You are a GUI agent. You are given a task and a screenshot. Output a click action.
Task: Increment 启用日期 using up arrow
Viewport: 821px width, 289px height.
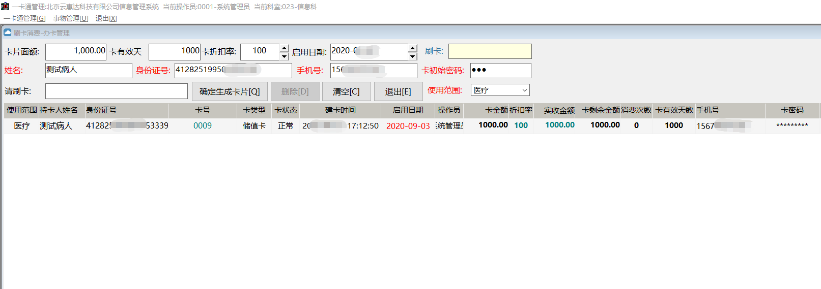coord(412,48)
